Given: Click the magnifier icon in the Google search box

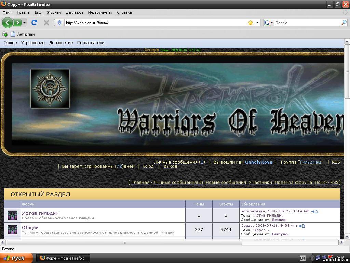Looking at the screenshot, I should tap(344, 23).
